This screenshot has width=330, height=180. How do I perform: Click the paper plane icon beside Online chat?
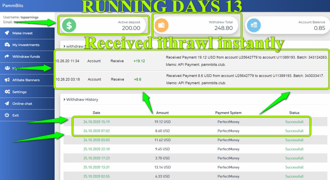(x=7, y=103)
